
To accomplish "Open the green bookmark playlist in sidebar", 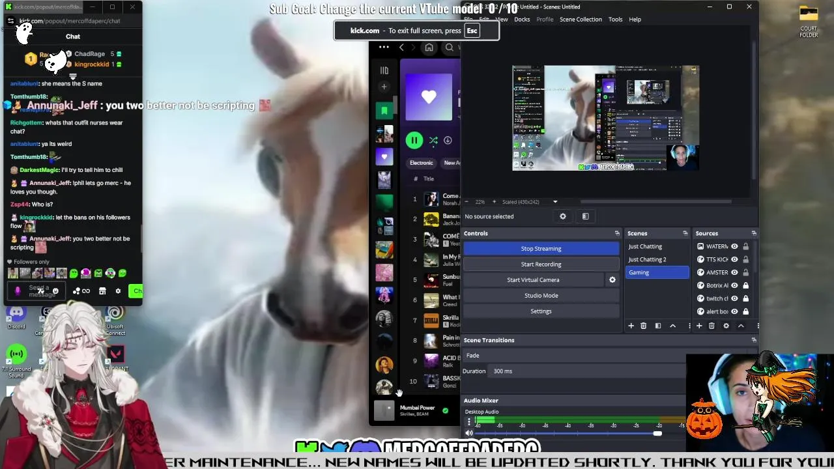I will point(384,111).
